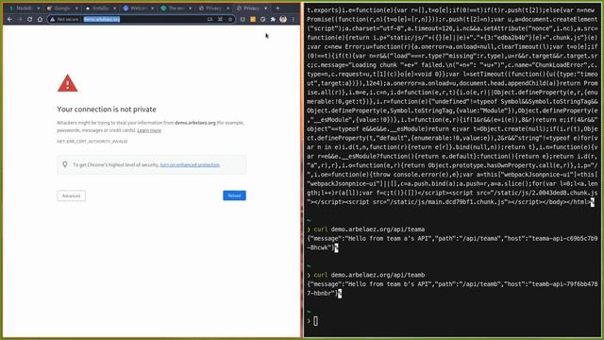Image resolution: width=604 pixels, height=340 pixels.
Task: Go to the home page icon
Action: (40, 19)
